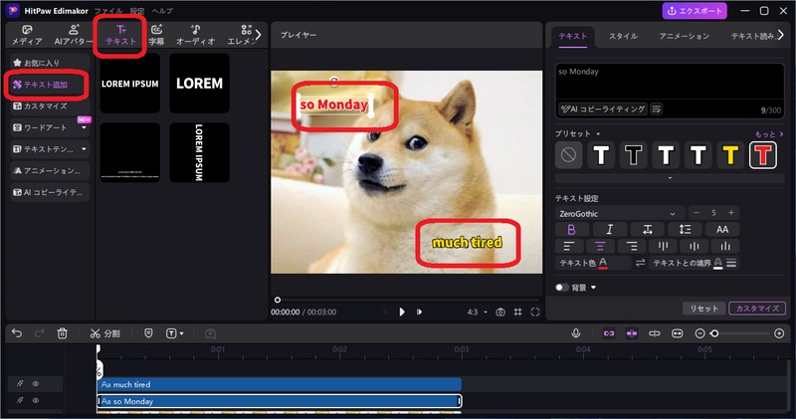
Task: Click the fit-timeline-to-width icon
Action: point(677,333)
